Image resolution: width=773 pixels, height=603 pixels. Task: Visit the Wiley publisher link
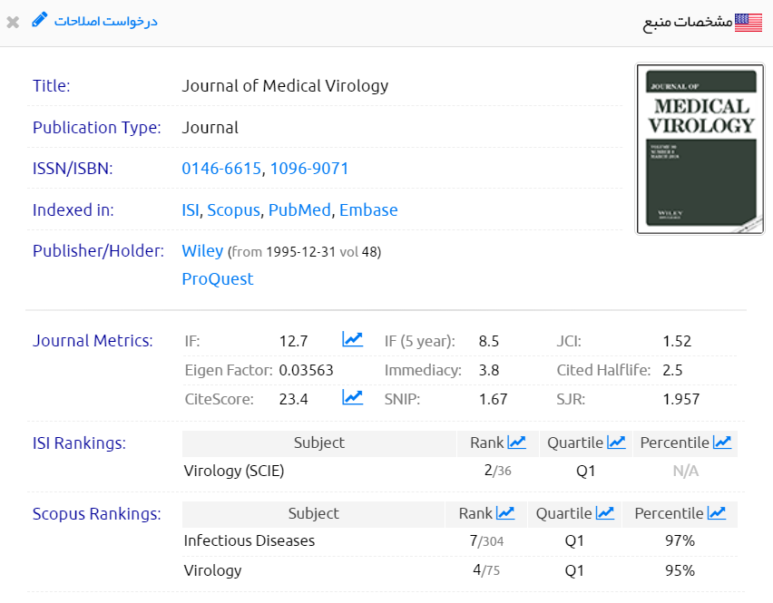[202, 251]
